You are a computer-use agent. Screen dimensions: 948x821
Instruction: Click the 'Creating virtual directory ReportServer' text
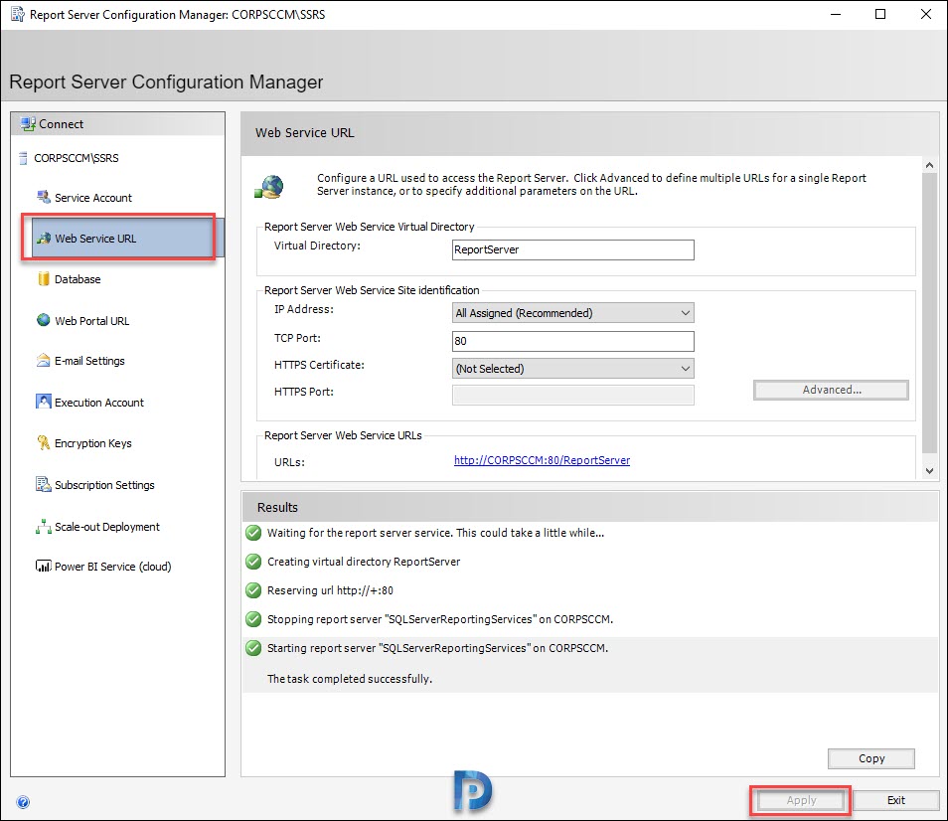pos(364,562)
